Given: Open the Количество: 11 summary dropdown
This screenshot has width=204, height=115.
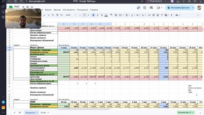Looking at the screenshot, I should coord(186,112).
